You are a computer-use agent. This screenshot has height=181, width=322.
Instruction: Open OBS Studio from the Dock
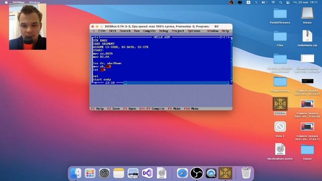(x=197, y=173)
